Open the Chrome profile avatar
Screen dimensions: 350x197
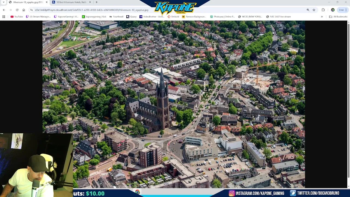pyautogui.click(x=333, y=10)
